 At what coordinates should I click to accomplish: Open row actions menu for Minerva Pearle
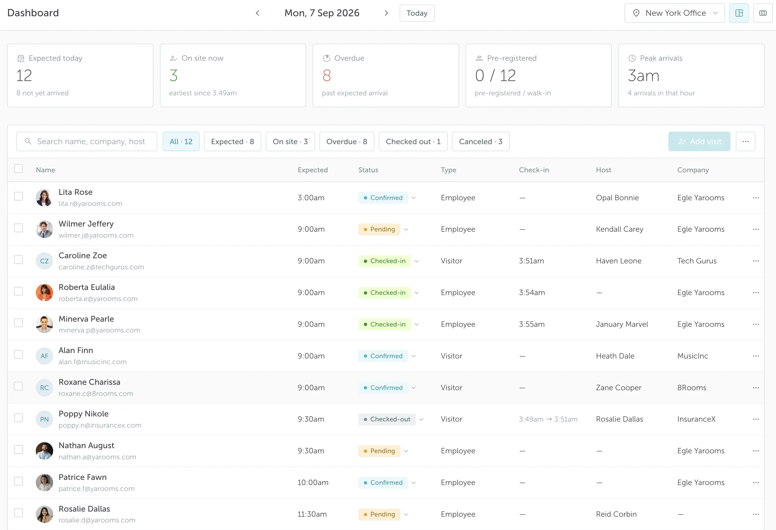tap(756, 324)
